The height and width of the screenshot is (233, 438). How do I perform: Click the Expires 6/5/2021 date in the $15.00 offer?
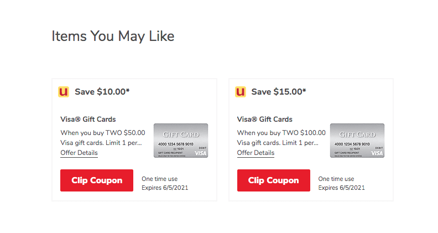[342, 188]
